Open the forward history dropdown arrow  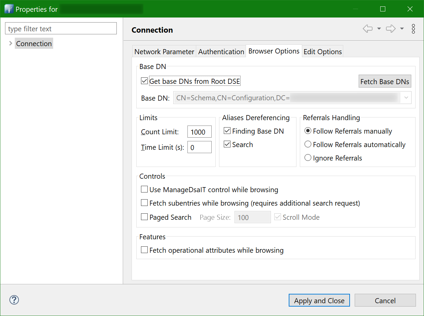[402, 29]
